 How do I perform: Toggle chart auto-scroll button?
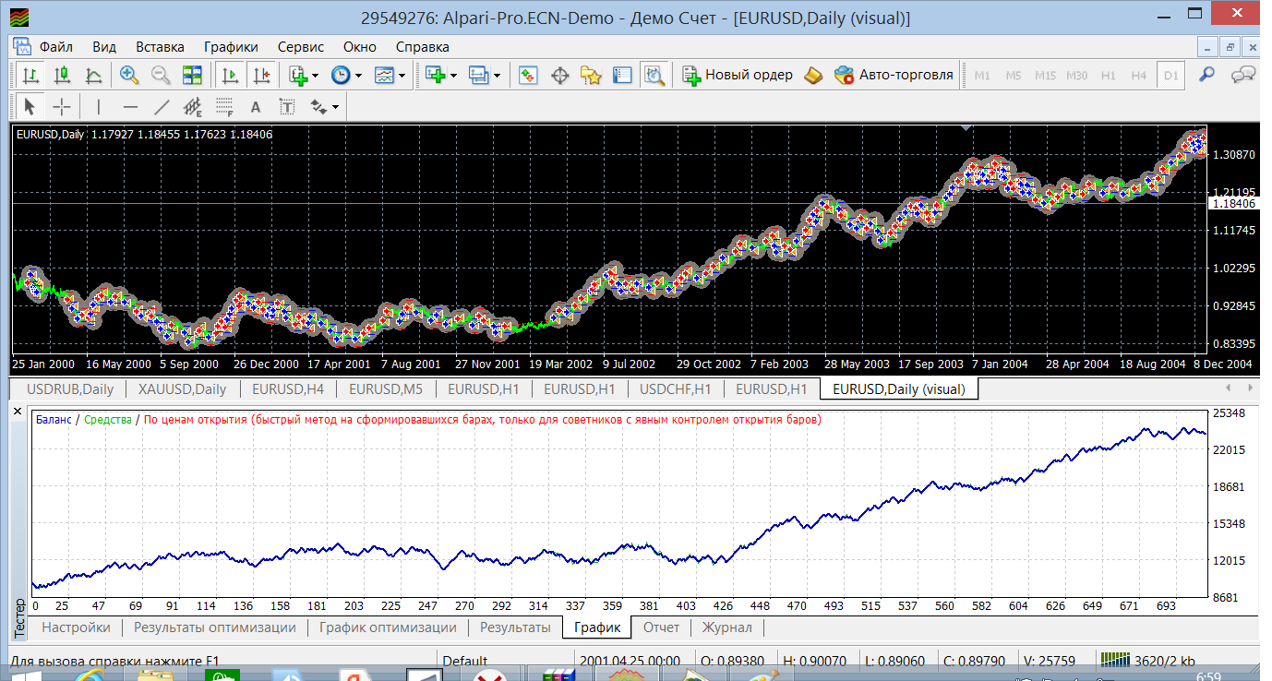231,76
